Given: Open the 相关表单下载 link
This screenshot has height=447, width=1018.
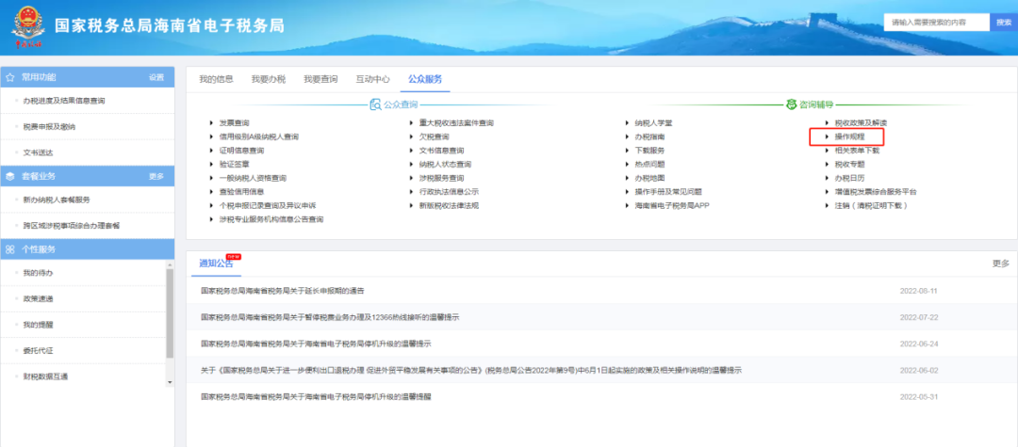Looking at the screenshot, I should [857, 151].
